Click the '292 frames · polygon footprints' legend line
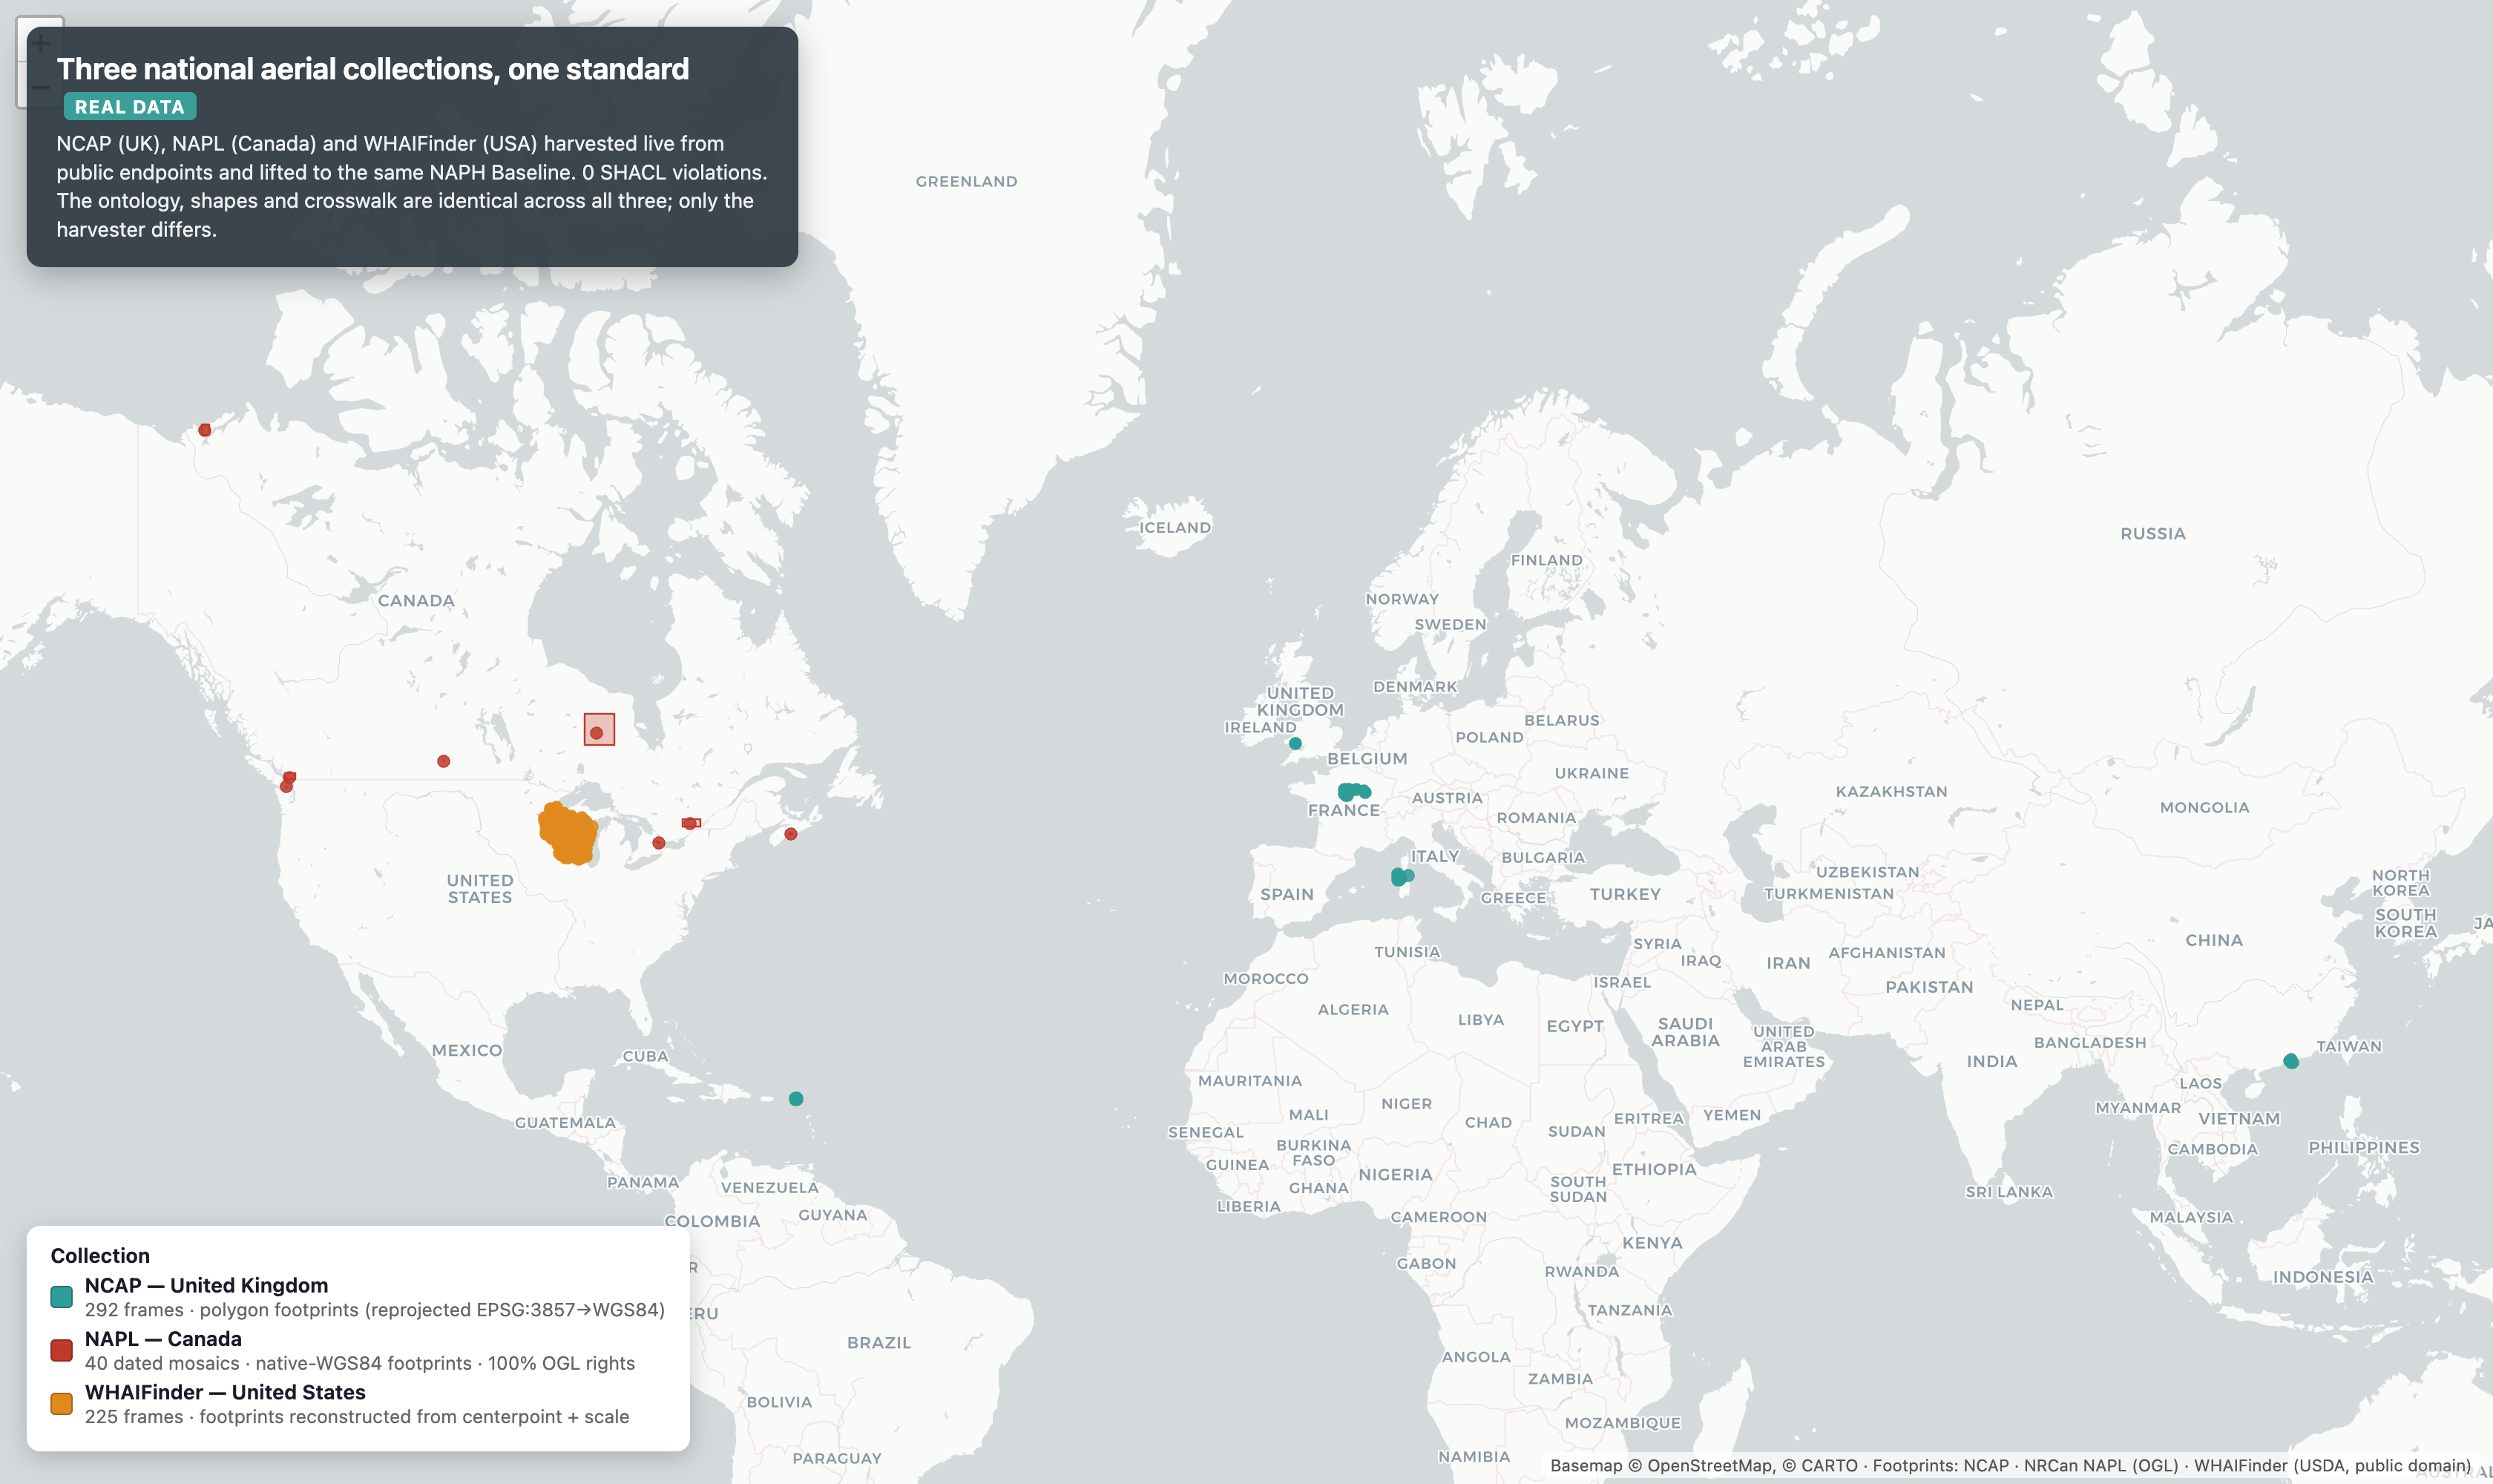This screenshot has width=2493, height=1484. click(x=375, y=1310)
